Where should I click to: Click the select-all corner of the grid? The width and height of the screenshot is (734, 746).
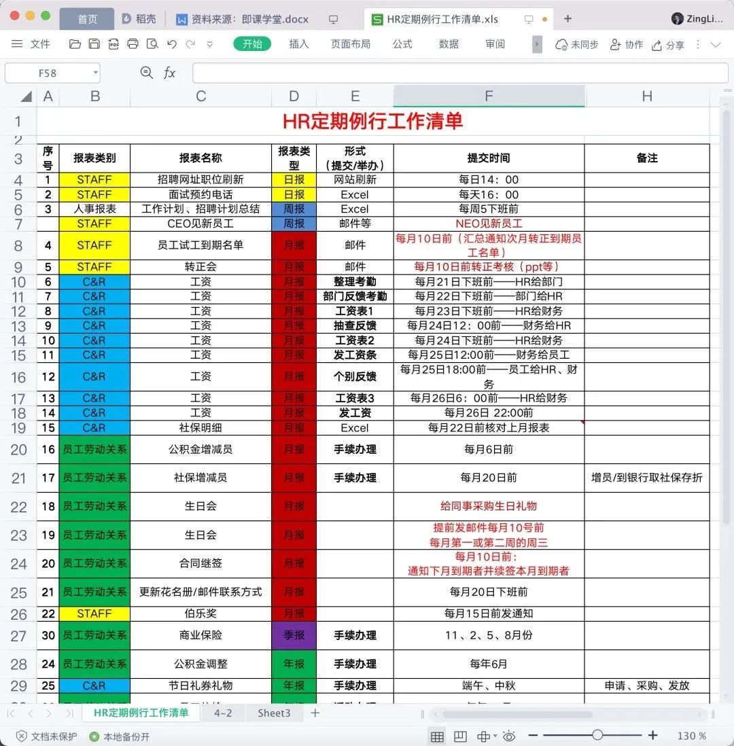(x=26, y=96)
